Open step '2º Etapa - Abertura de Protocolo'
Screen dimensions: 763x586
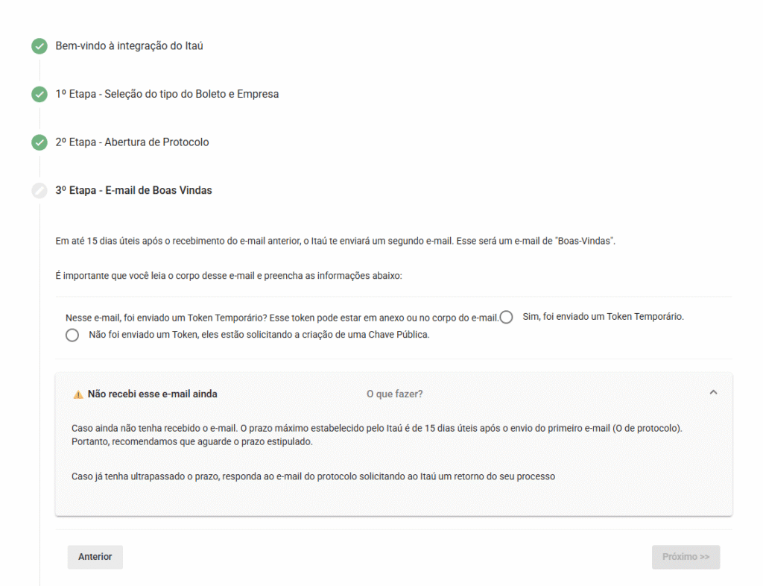tap(132, 142)
